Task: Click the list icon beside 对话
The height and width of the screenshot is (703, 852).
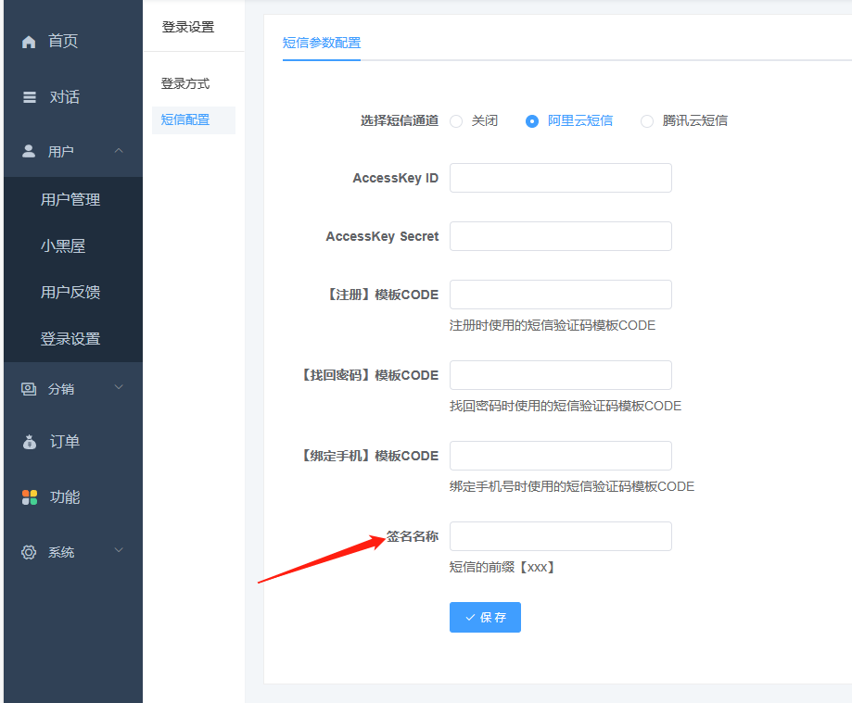Action: (x=30, y=97)
